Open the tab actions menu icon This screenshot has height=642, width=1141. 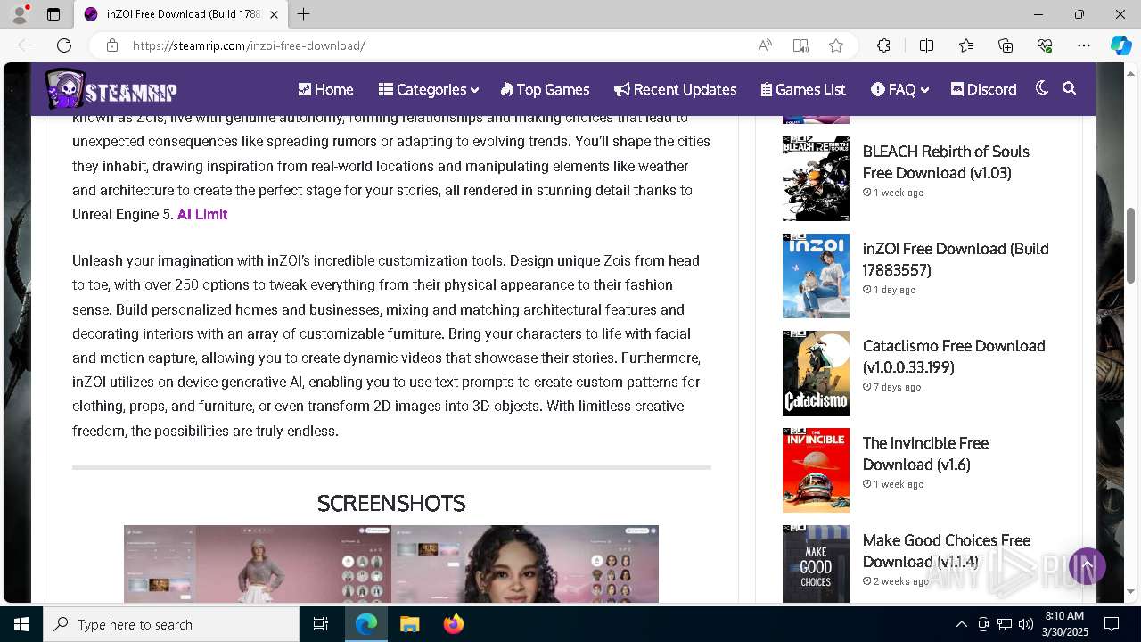(53, 14)
